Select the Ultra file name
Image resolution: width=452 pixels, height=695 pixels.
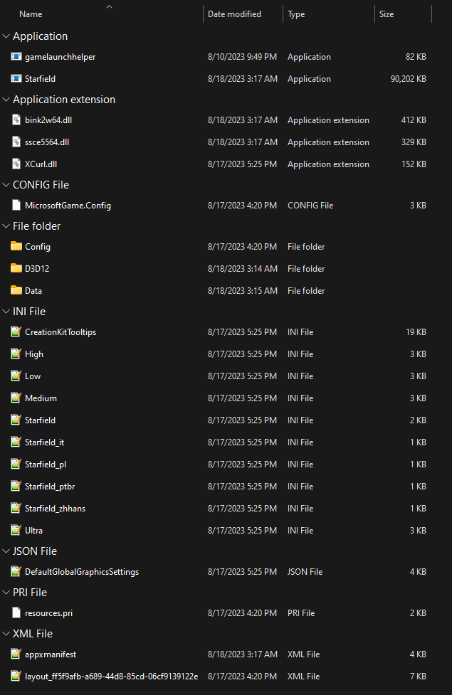click(x=33, y=530)
